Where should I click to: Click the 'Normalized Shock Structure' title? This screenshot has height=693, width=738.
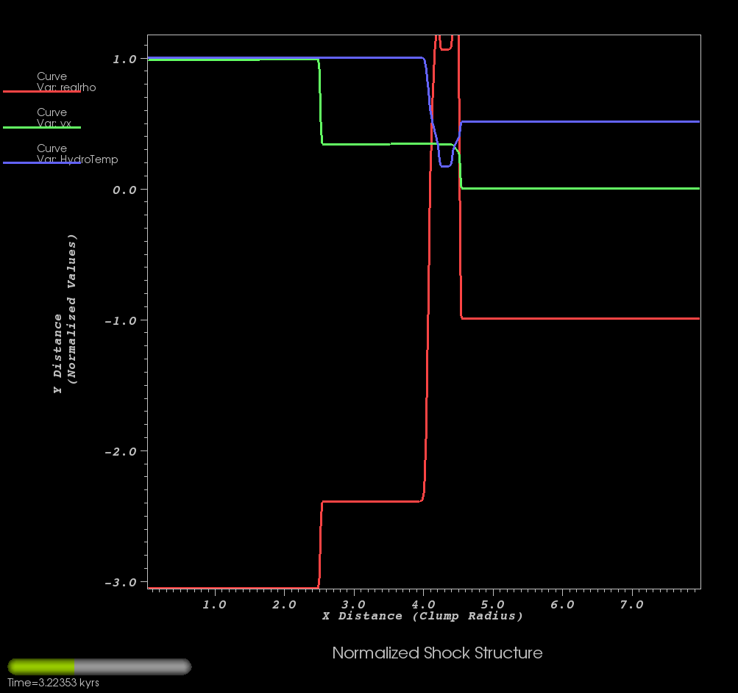(x=437, y=653)
